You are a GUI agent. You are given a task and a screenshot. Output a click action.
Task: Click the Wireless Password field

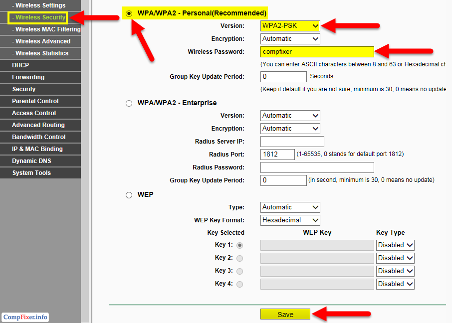[x=317, y=52]
